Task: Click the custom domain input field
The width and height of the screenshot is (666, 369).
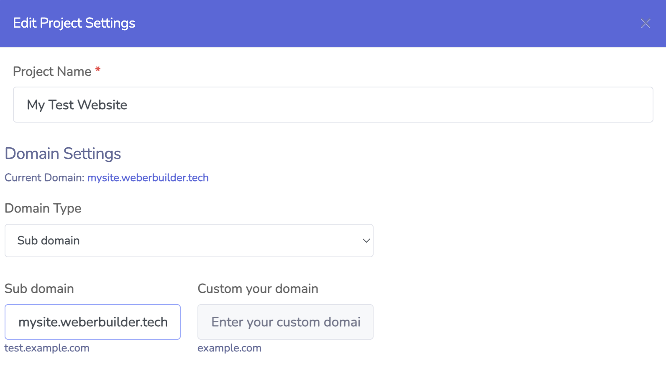Action: click(x=285, y=322)
